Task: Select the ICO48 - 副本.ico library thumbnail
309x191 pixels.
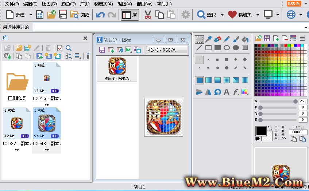Action: click(x=47, y=123)
